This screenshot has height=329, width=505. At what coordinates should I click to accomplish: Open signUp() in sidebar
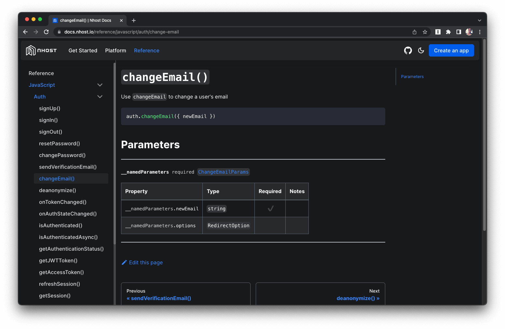pyautogui.click(x=49, y=108)
